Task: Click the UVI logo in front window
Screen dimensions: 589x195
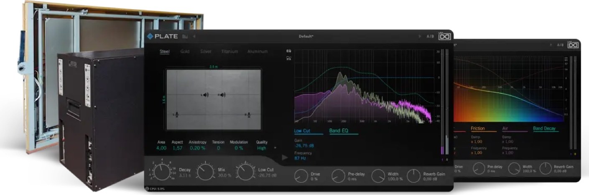Action: point(444,37)
